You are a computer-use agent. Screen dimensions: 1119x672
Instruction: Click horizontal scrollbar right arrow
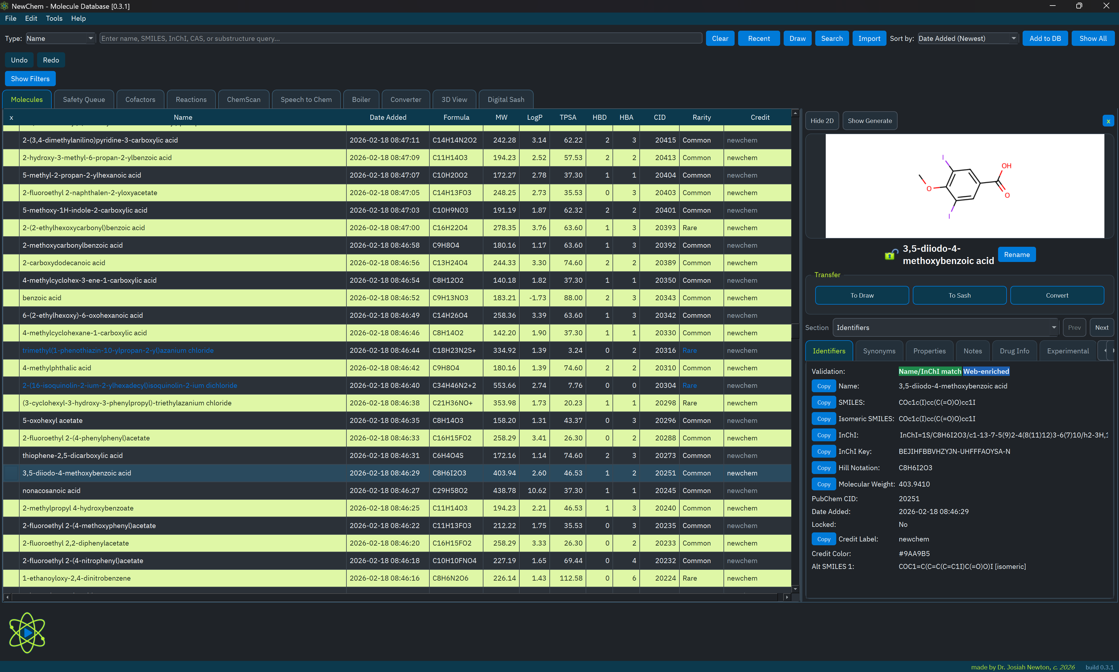click(x=787, y=597)
